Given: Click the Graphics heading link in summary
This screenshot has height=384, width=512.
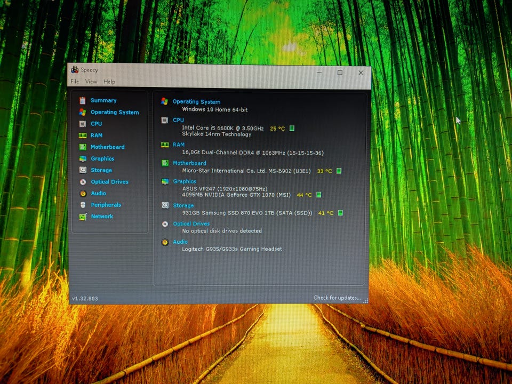Looking at the screenshot, I should coord(185,181).
